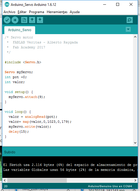Click the map(valor,0,1023,0,179) line
Screen dimensions: 140x191
[40, 122]
